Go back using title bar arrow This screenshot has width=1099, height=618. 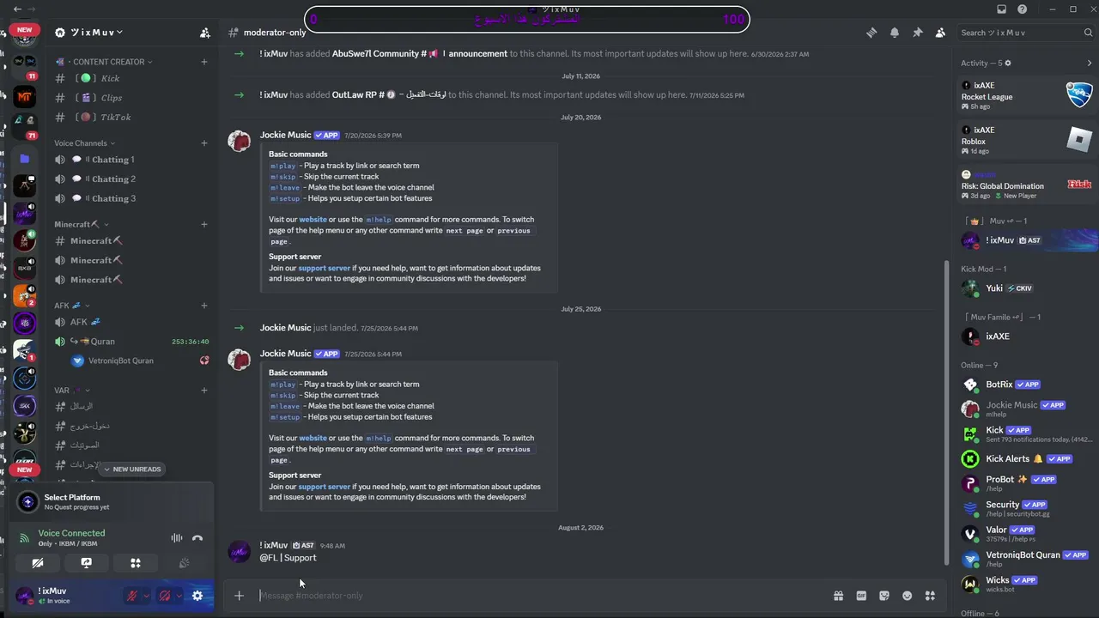18,9
